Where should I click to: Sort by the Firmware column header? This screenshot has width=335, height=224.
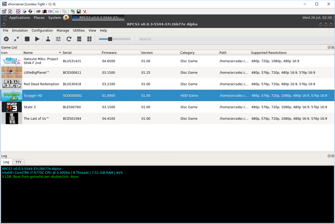(x=121, y=53)
